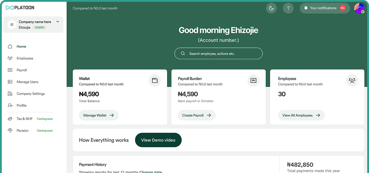Select Profile in the sidebar
Viewport: 369px width, 173px height.
pyautogui.click(x=22, y=106)
